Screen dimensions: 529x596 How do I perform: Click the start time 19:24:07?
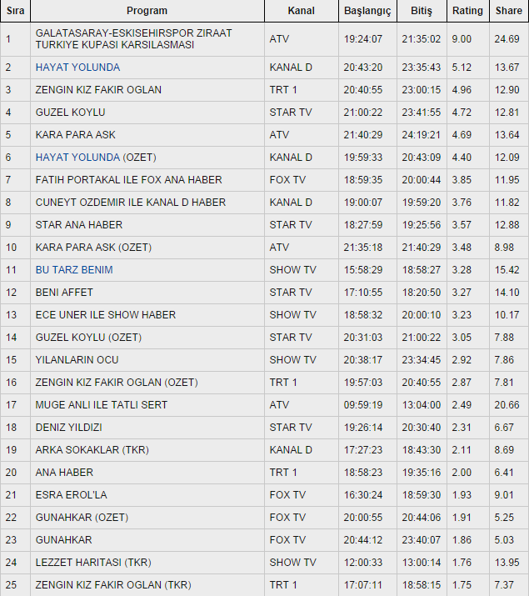click(x=363, y=39)
